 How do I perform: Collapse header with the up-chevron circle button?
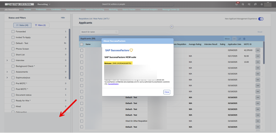(x=172, y=27)
